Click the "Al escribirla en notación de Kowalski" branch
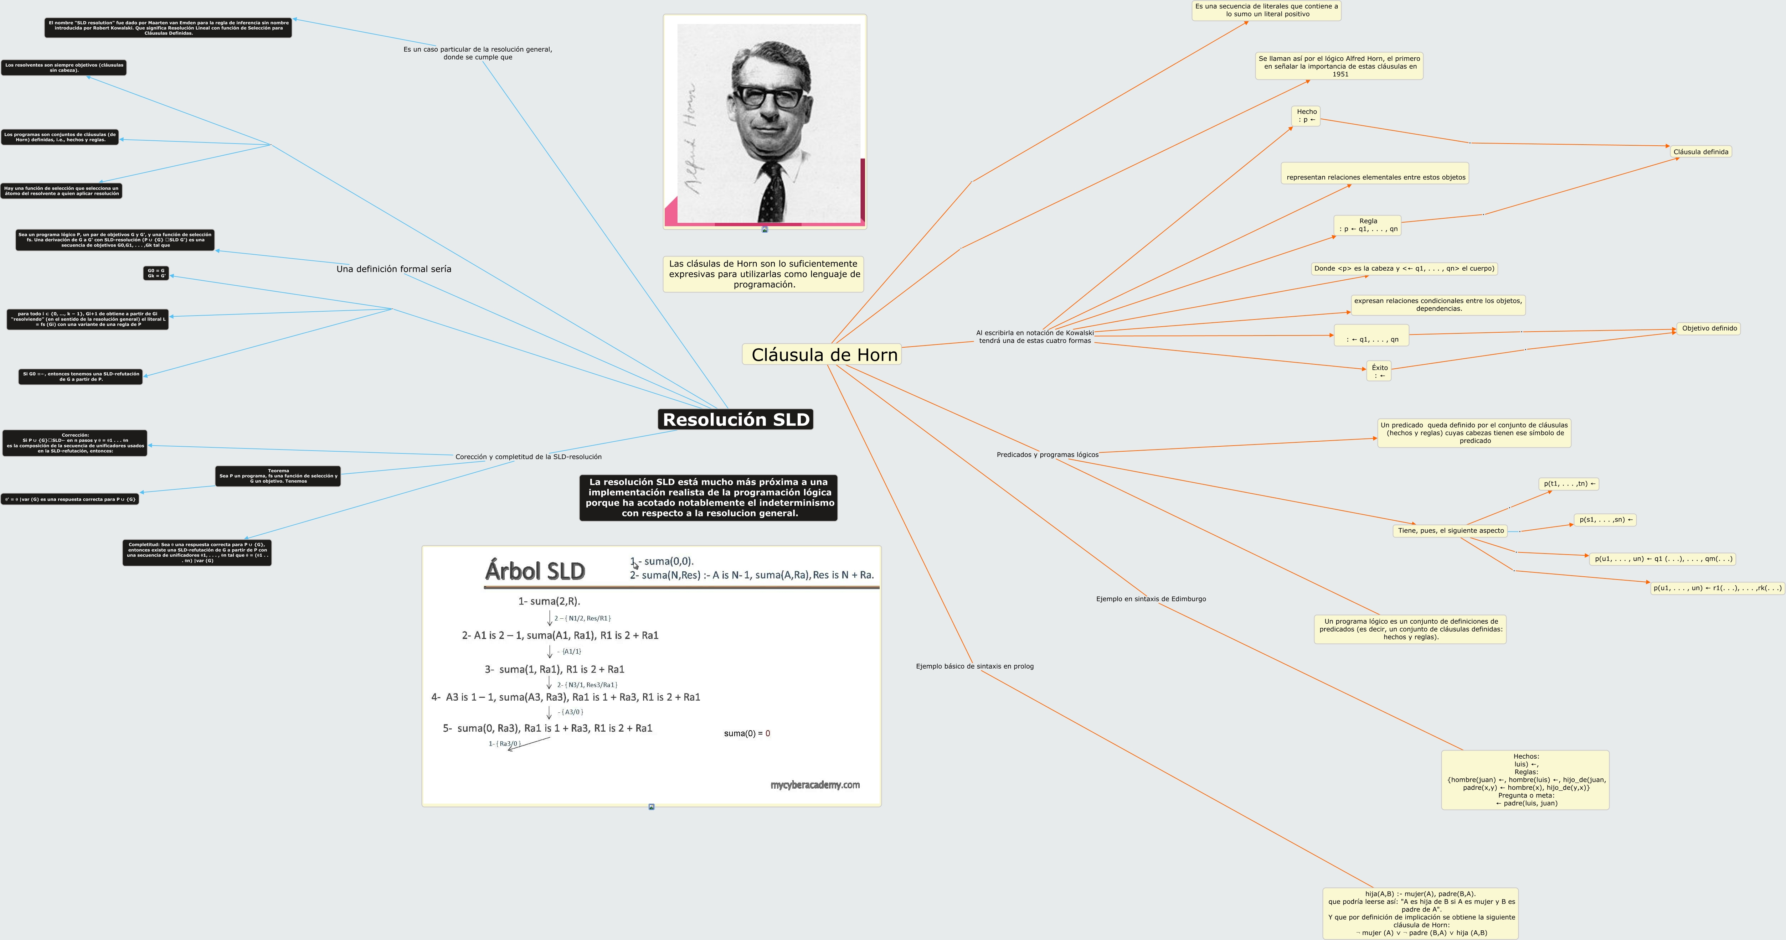Viewport: 1786px width, 940px height. [1034, 337]
